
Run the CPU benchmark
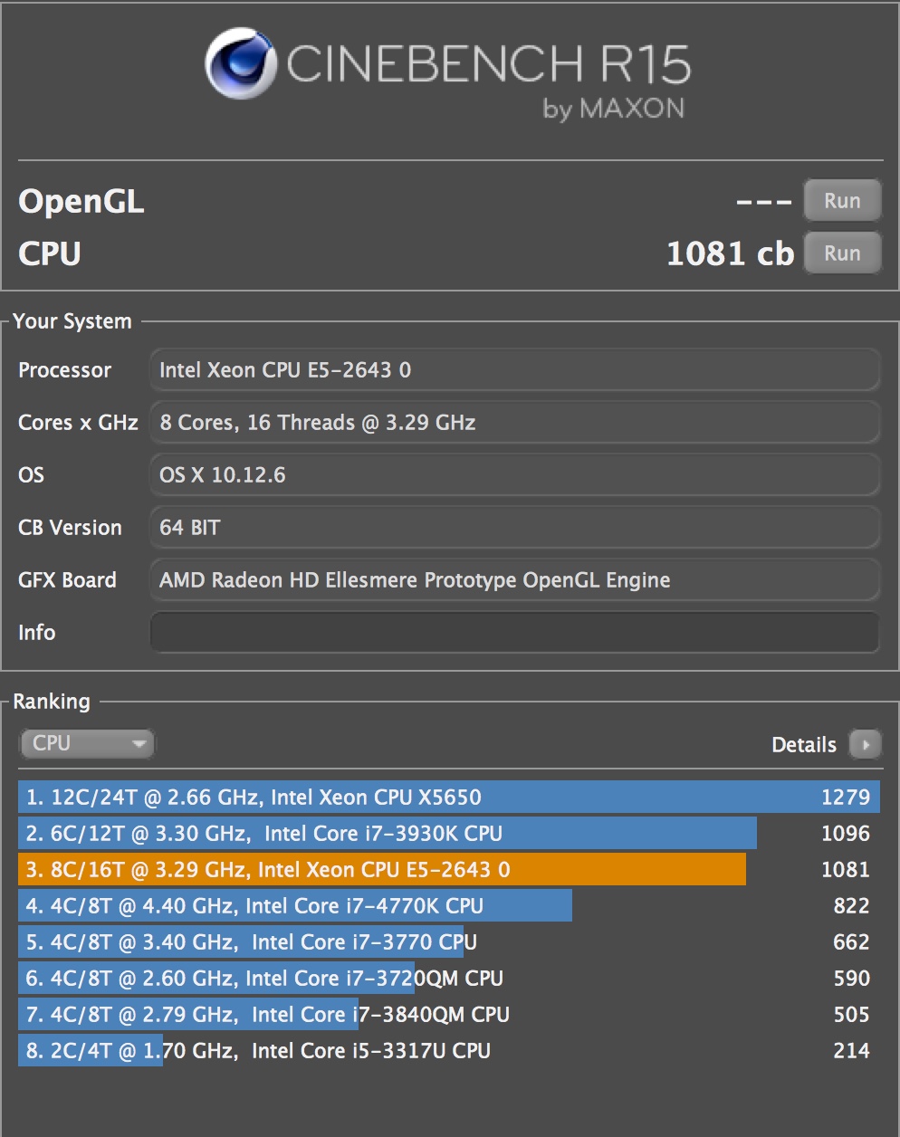point(841,253)
